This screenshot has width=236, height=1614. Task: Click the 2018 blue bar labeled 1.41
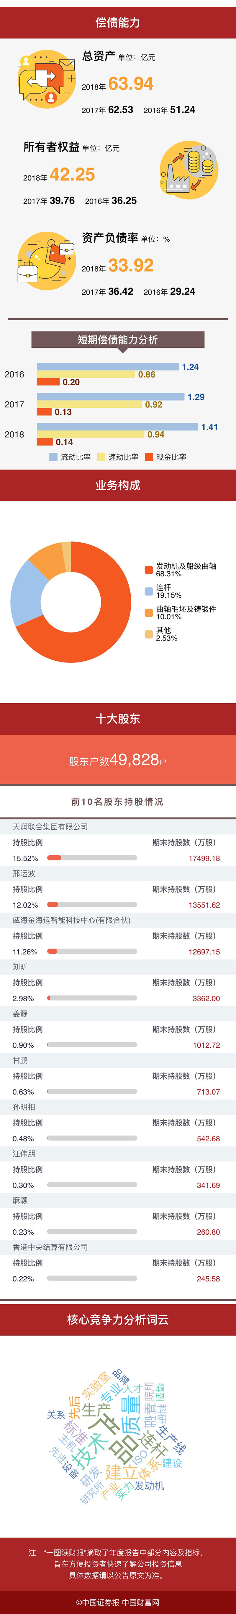[117, 427]
